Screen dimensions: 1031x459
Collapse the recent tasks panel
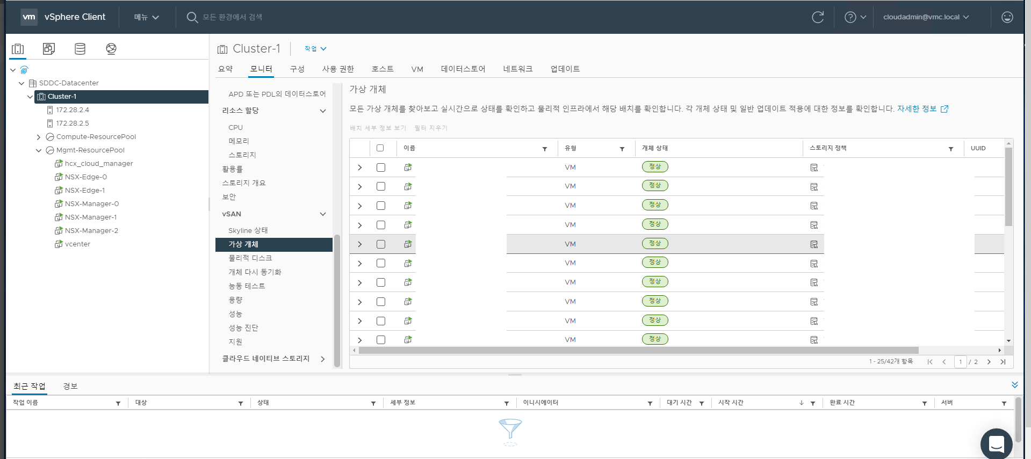click(x=1015, y=385)
